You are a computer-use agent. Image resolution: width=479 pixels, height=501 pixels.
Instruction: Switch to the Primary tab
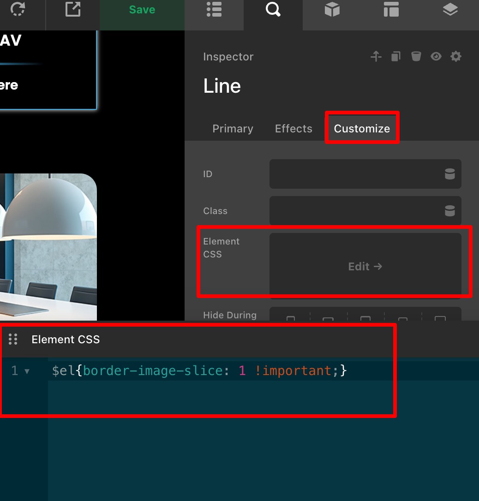tap(233, 129)
